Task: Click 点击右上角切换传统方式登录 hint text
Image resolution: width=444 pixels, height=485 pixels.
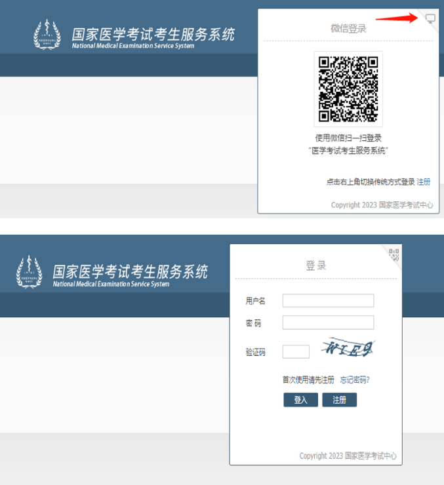Action: 371,182
